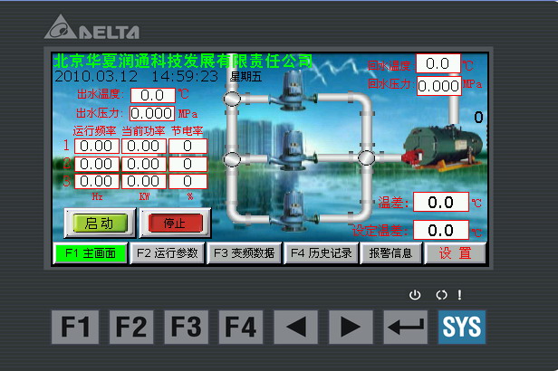
Task: Switch to F2 运行参数 tab
Action: pos(167,253)
